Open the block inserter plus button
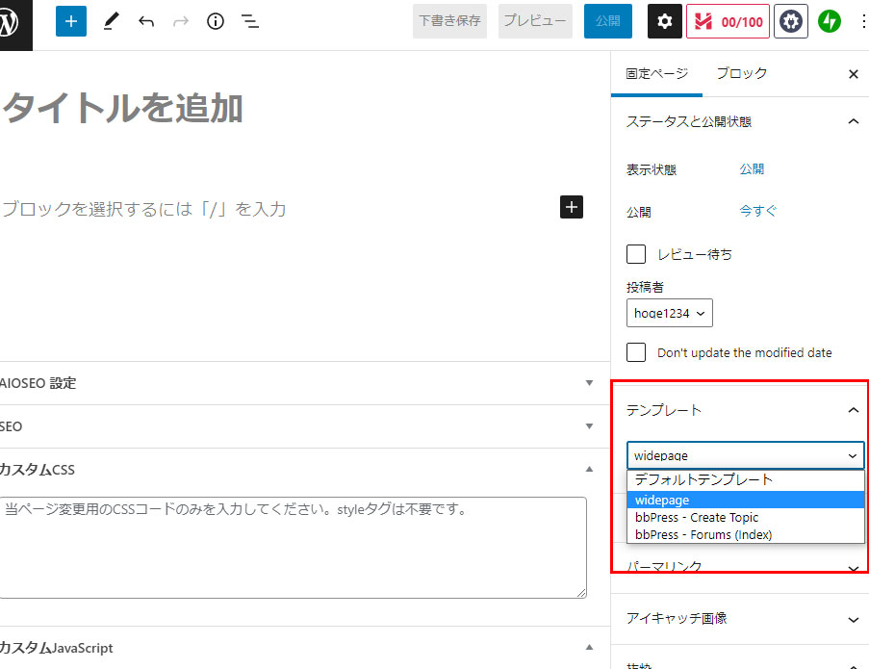This screenshot has height=669, width=869. click(70, 21)
